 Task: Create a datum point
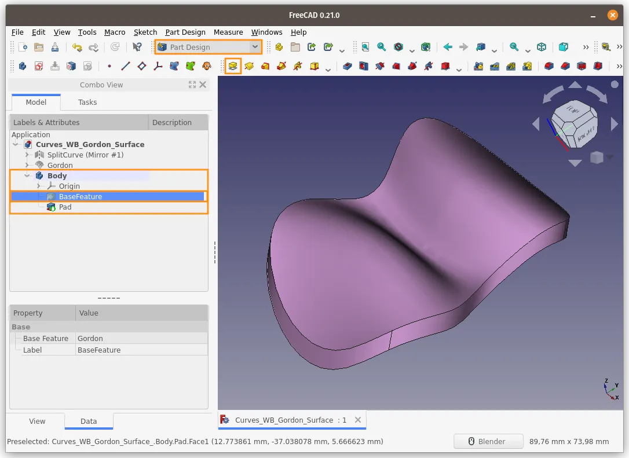[109, 66]
